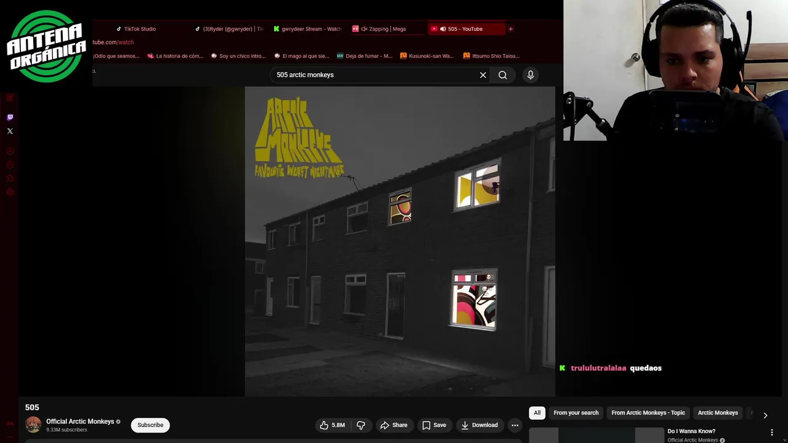
Task: Open the Do I Wanna Know? video title
Action: pyautogui.click(x=691, y=431)
